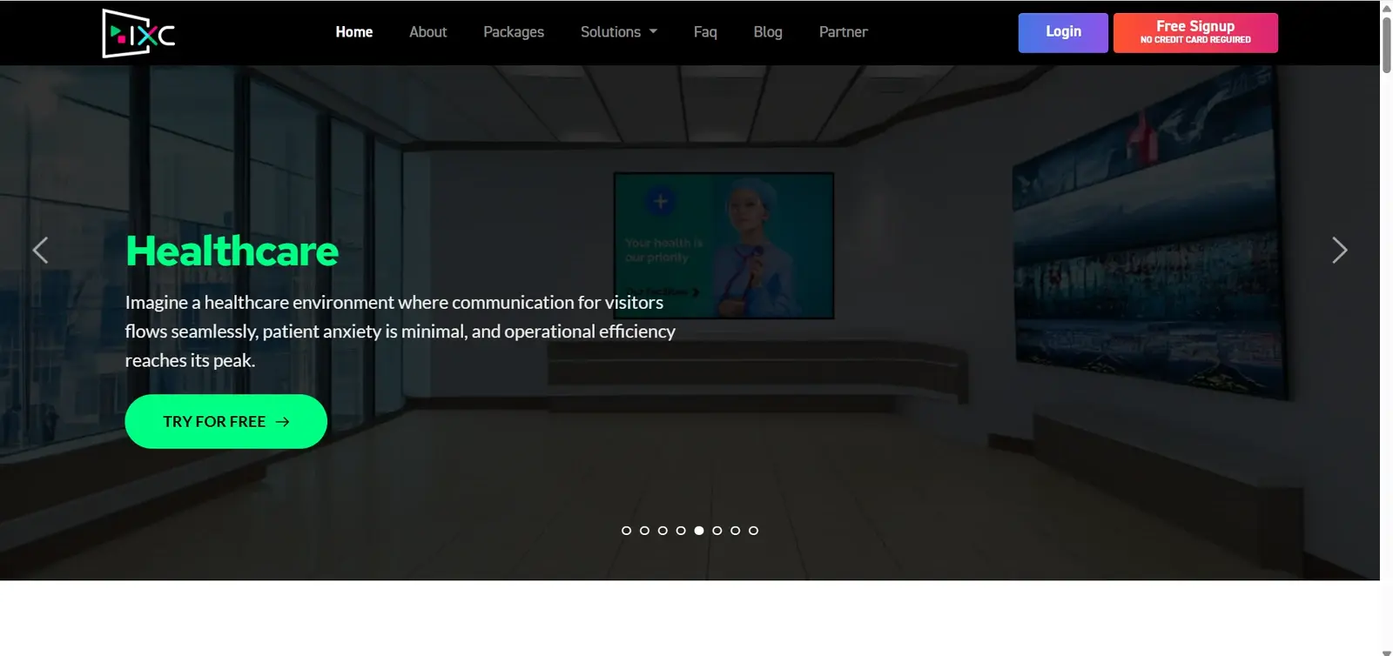Viewport: 1393px width, 656px height.
Task: Click the page vertical scrollbar thumb
Action: [x=1386, y=44]
